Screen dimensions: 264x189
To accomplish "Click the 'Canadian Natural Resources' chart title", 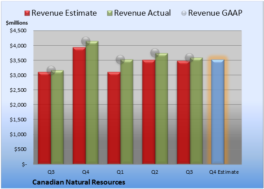I will pos(79,182).
